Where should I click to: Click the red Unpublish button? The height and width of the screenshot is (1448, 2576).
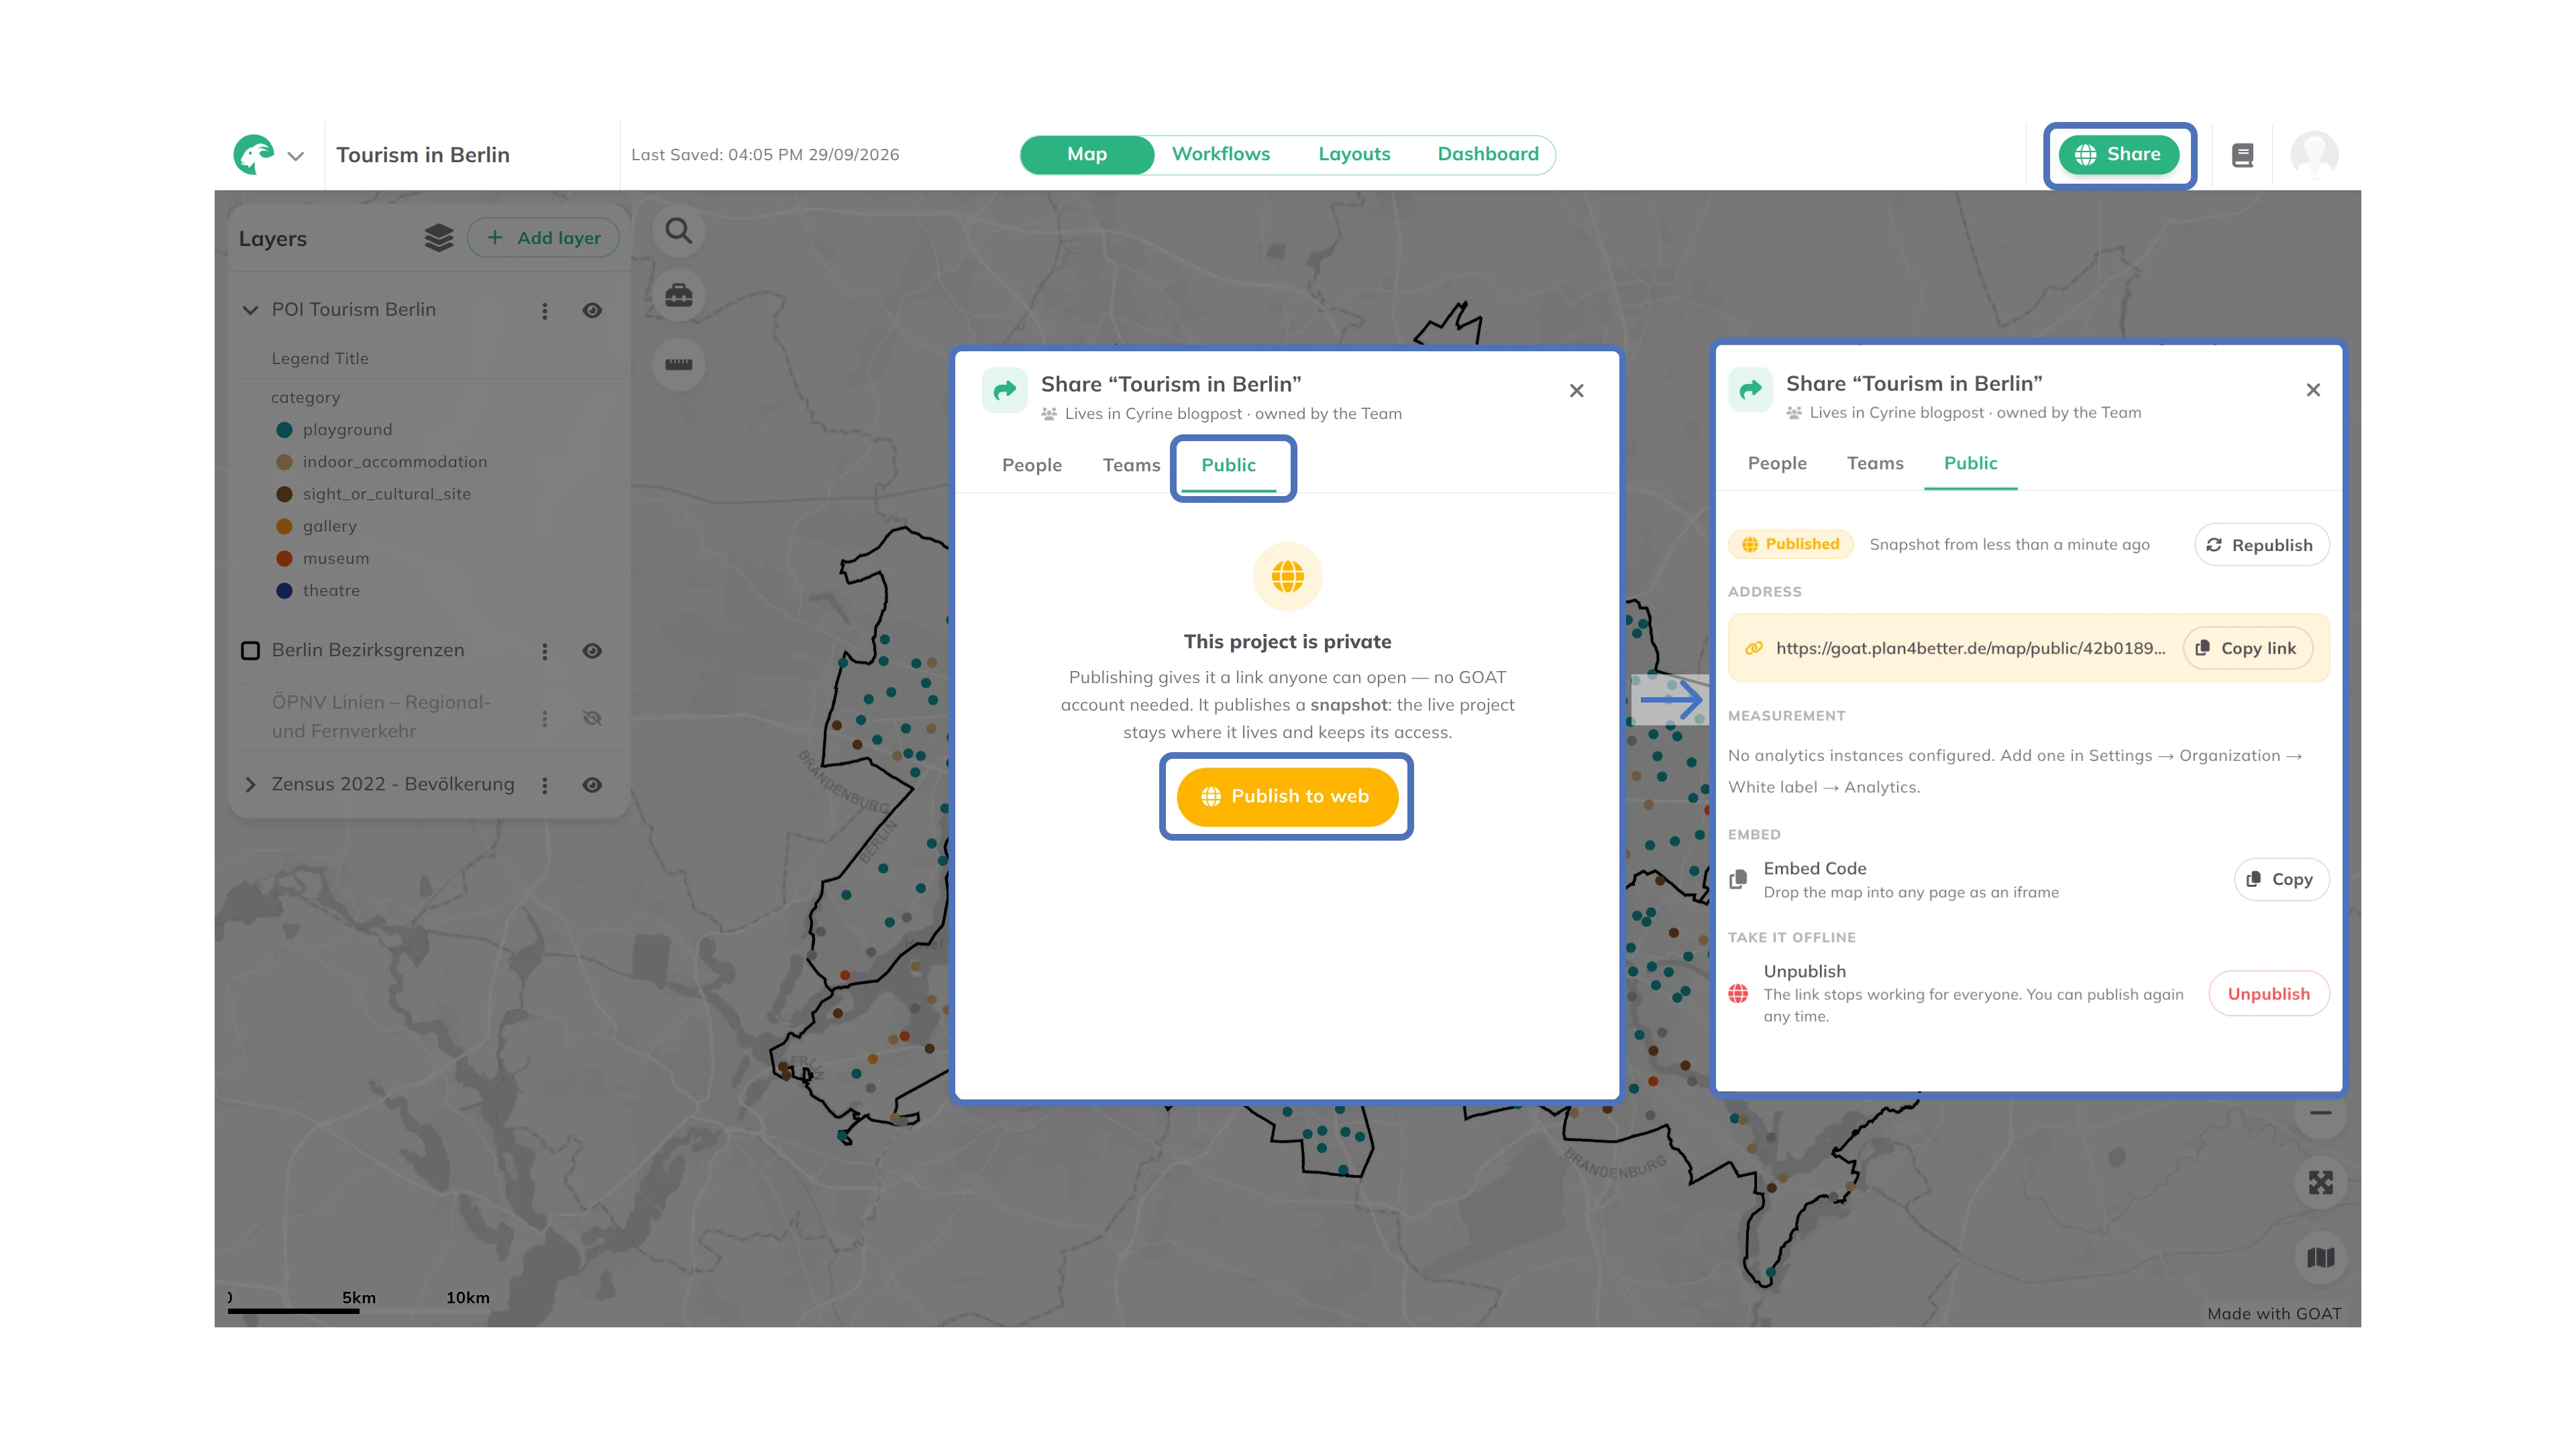point(2268,993)
